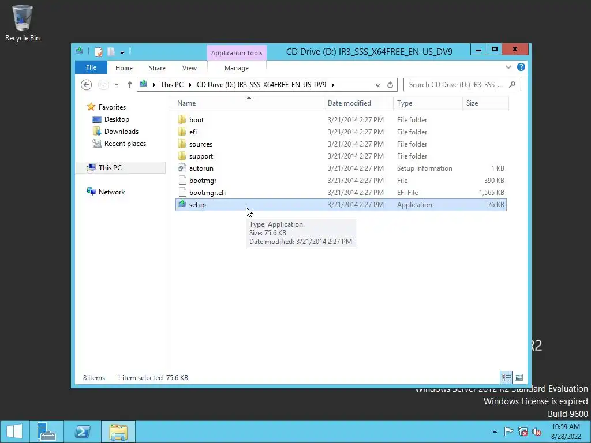Click the EFI File type cell
591x443 pixels.
[407, 193]
